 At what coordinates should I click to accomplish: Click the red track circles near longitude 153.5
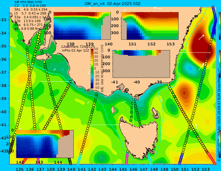click(212, 159)
